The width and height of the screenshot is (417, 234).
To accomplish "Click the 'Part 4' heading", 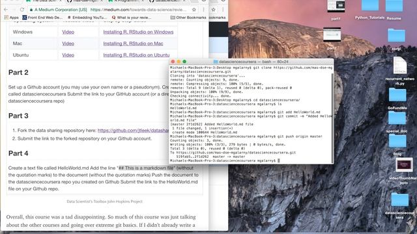I will click(x=18, y=153).
